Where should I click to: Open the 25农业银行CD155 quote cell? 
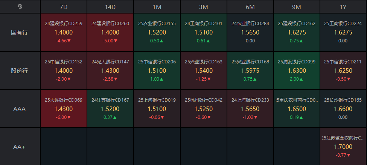click(157, 32)
